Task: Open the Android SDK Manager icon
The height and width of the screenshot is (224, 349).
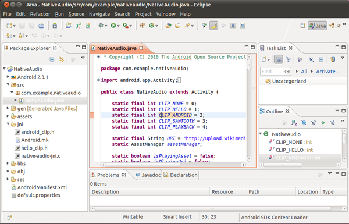Action: [55, 26]
